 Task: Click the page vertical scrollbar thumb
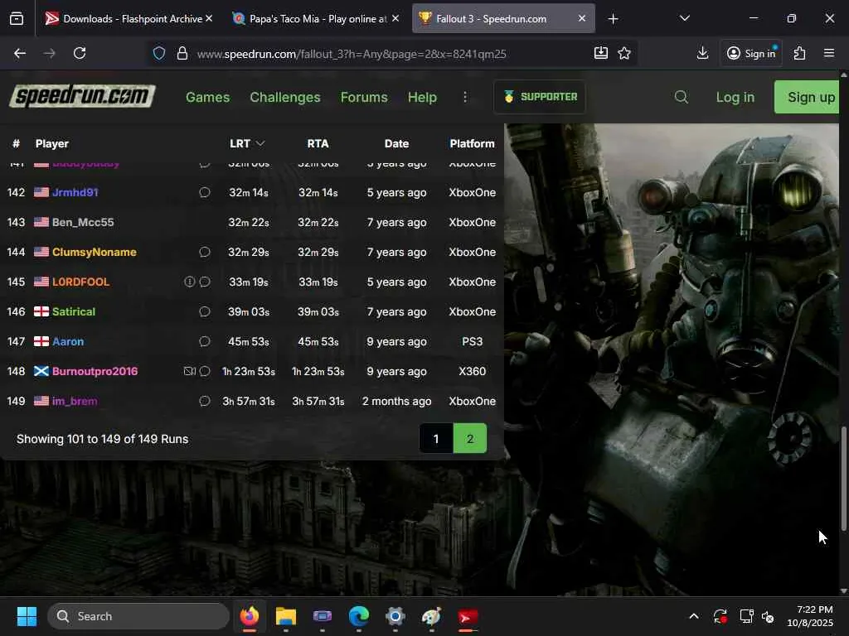coord(843,479)
